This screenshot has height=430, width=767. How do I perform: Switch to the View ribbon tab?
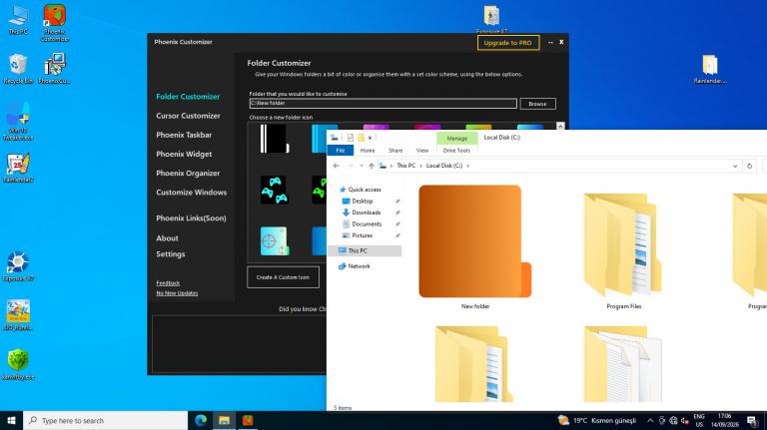point(422,151)
